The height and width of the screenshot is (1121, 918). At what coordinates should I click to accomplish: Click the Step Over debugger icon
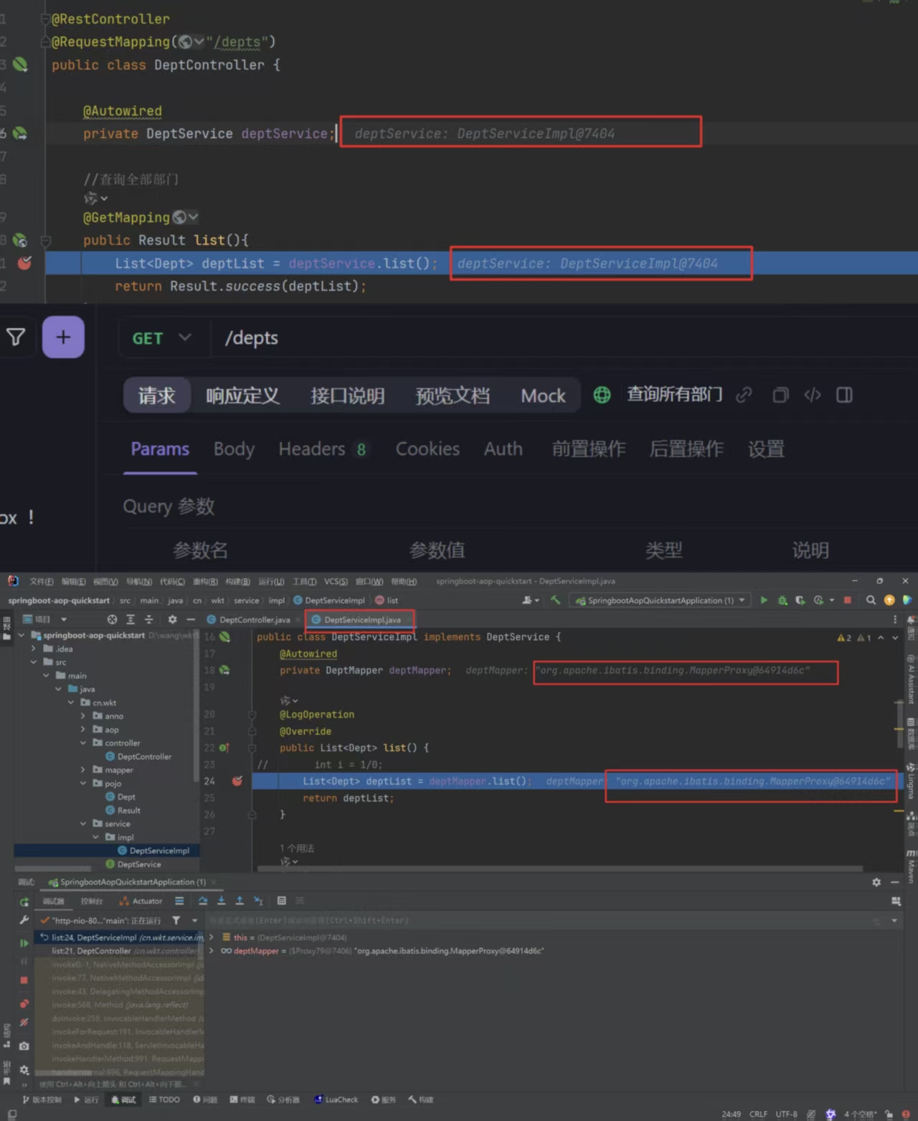[203, 901]
